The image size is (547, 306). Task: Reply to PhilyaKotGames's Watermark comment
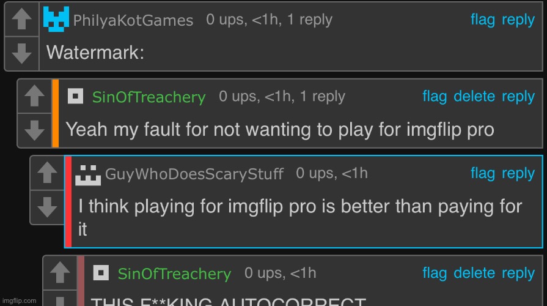pyautogui.click(x=518, y=20)
